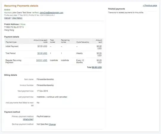Open the JohnDoe@testdomain.com email link
This screenshot has height=134, width=161.
click(52, 12)
